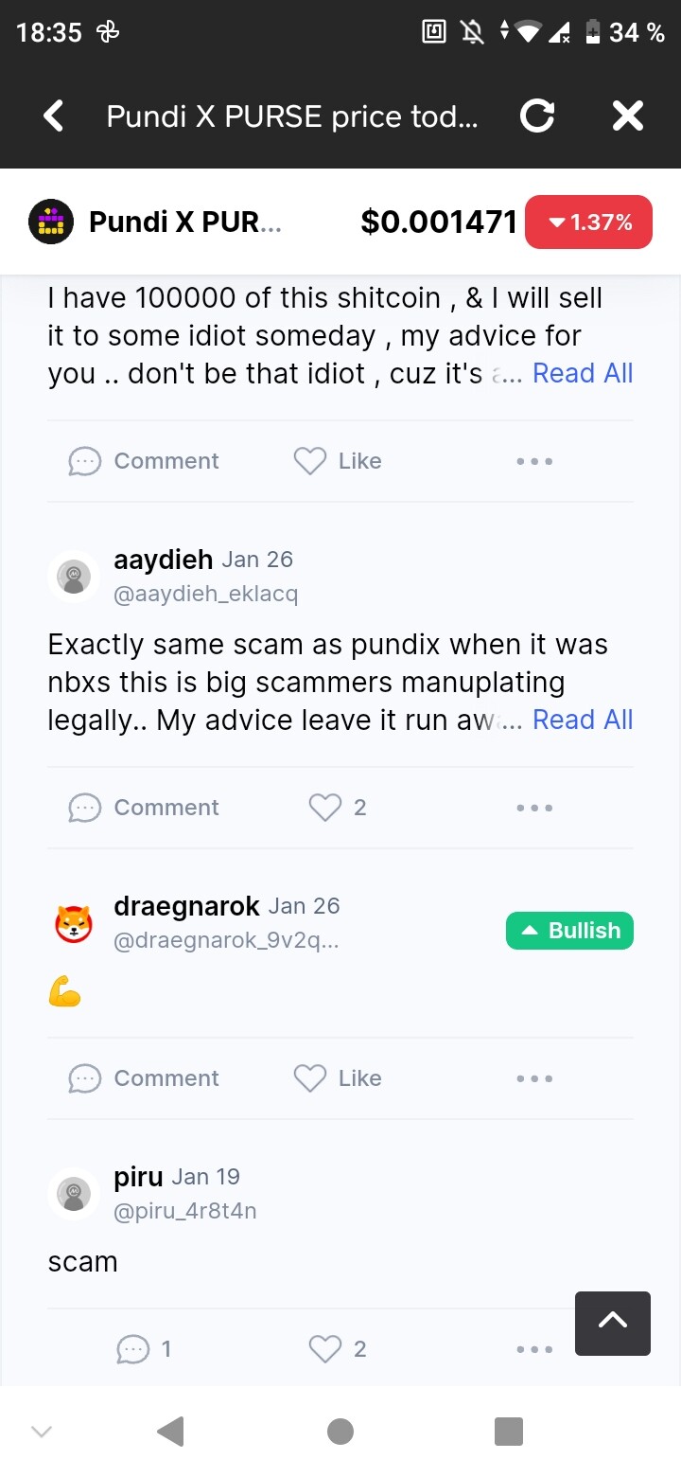Tap the back arrow in browser header
The image size is (681, 1477).
55,116
